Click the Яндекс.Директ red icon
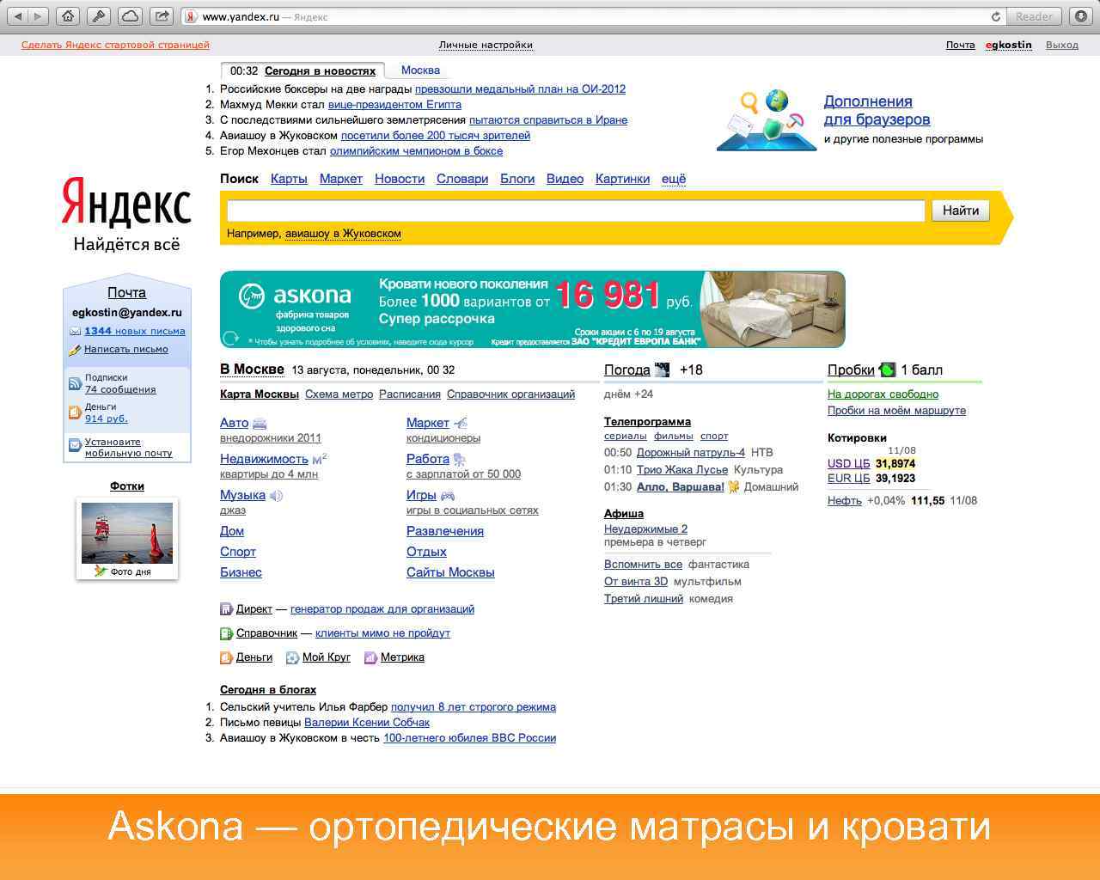This screenshot has height=880, width=1100. (x=226, y=608)
